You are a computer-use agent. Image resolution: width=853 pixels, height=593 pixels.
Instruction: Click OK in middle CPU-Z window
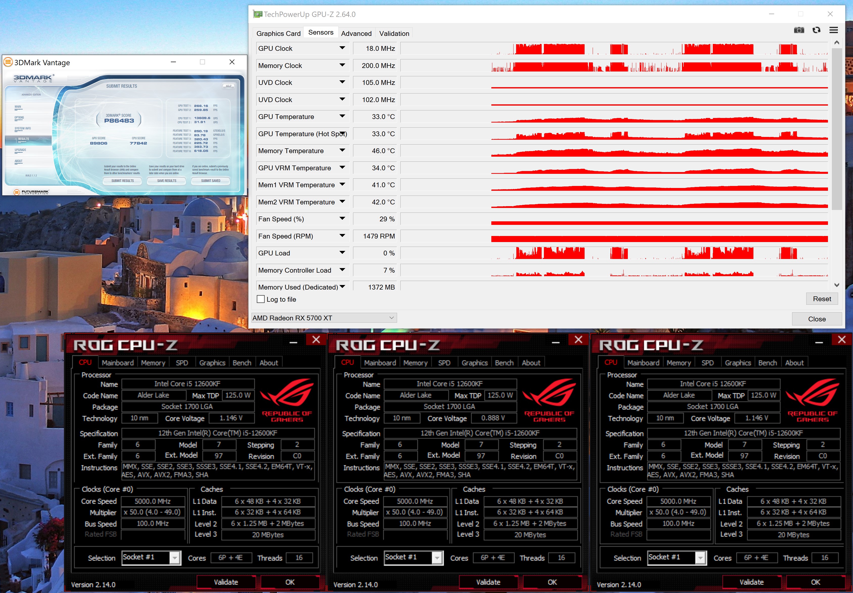coord(552,582)
